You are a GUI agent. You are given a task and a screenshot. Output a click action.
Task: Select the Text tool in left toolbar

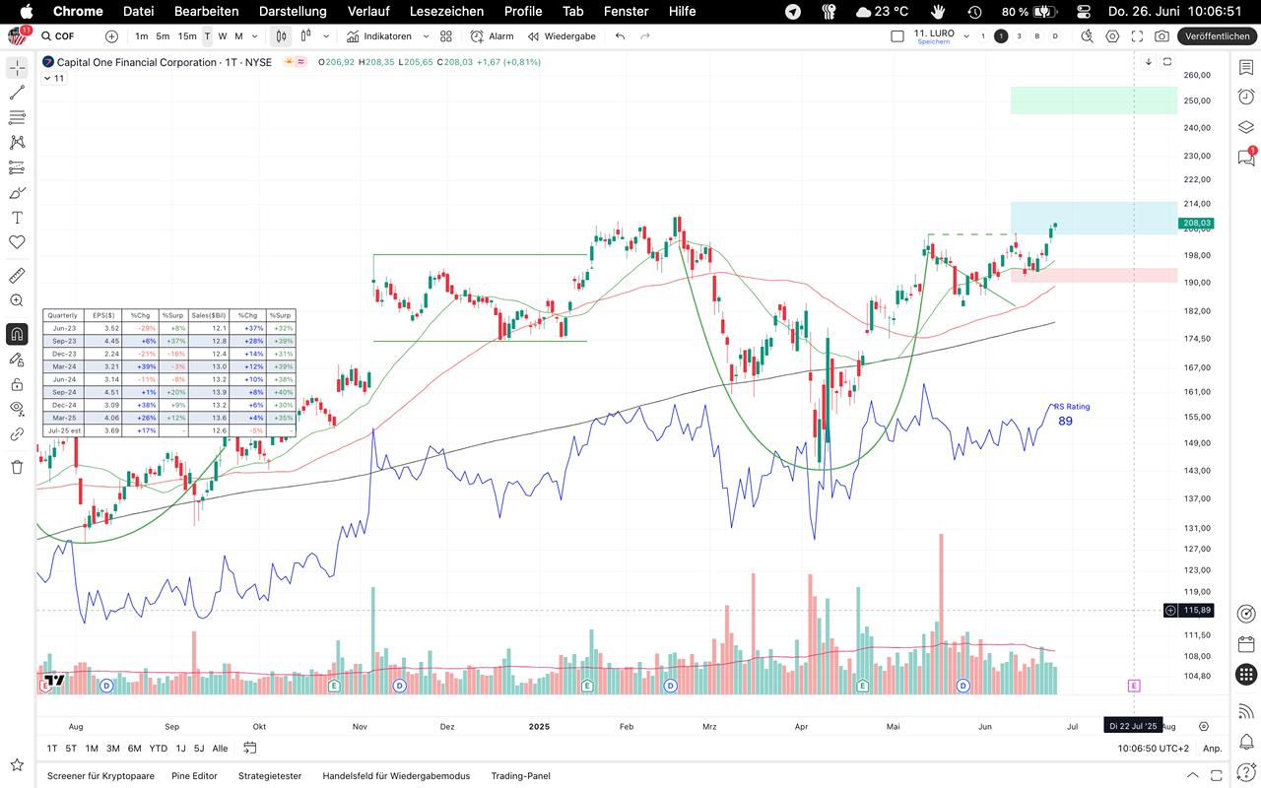coord(17,218)
